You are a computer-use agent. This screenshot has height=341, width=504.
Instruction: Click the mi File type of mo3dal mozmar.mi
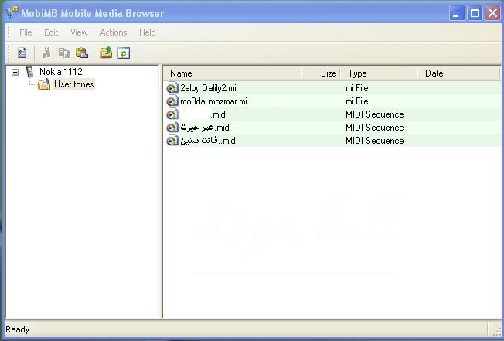(x=357, y=101)
